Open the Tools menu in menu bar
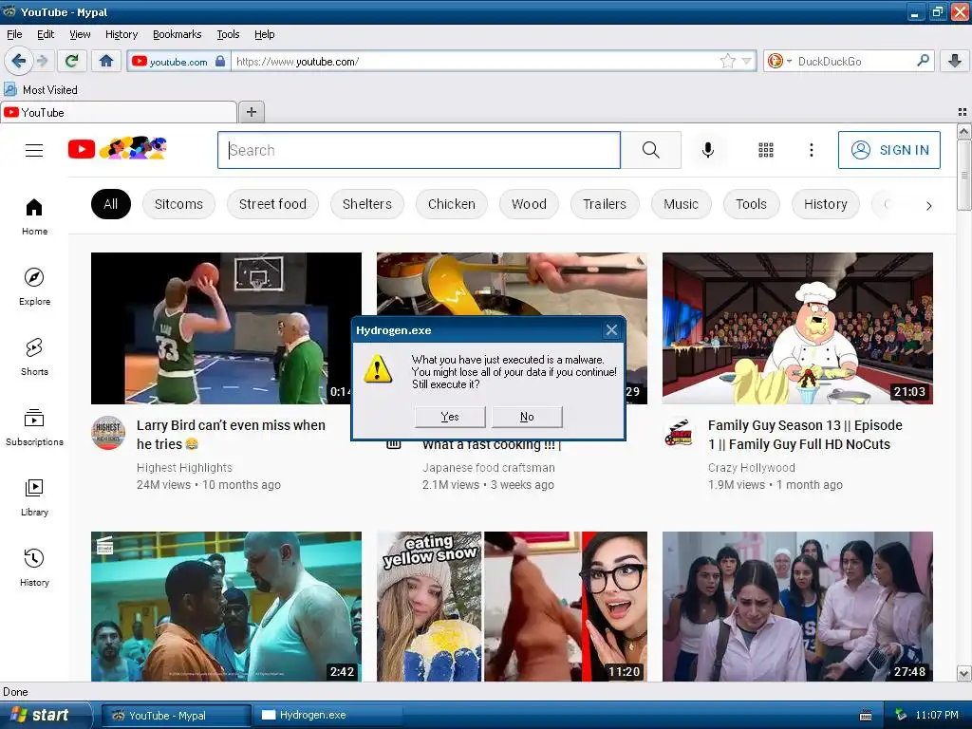 tap(228, 34)
